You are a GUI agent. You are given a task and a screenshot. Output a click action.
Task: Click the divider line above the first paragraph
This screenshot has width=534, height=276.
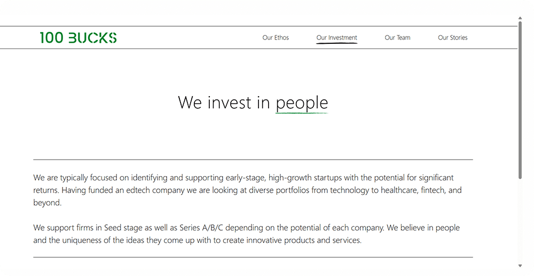tap(253, 160)
